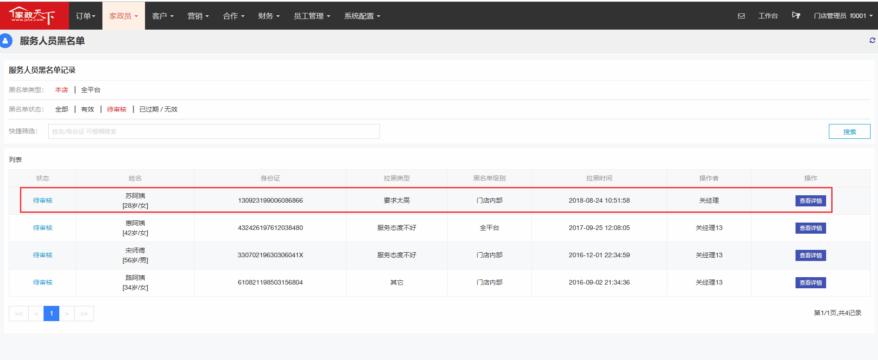
Task: Click 待审核 status in 苏阿姨 row
Action: tap(43, 200)
